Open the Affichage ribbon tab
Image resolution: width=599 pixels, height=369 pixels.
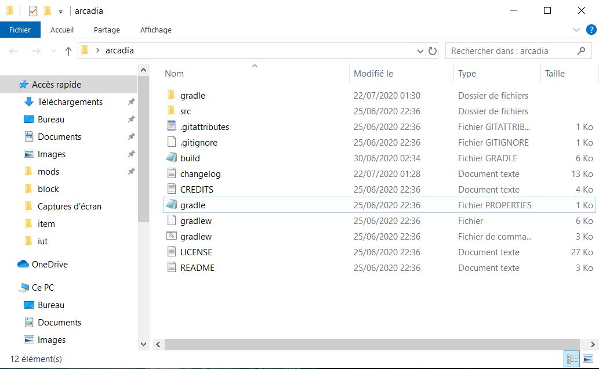tap(155, 30)
